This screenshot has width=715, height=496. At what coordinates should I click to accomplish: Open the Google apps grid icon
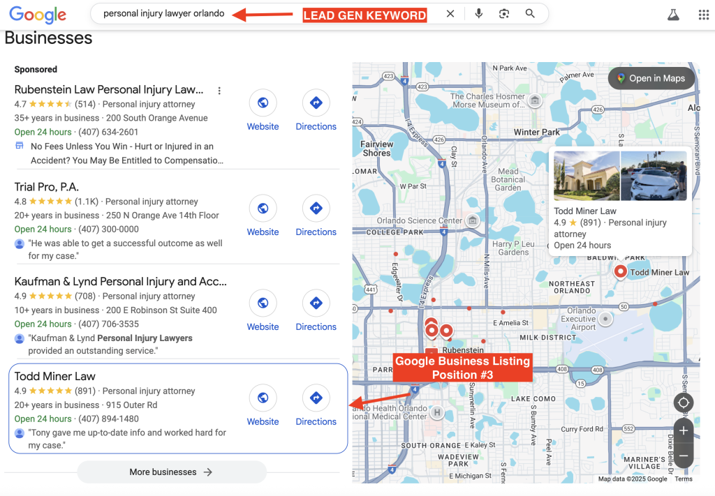pos(704,15)
